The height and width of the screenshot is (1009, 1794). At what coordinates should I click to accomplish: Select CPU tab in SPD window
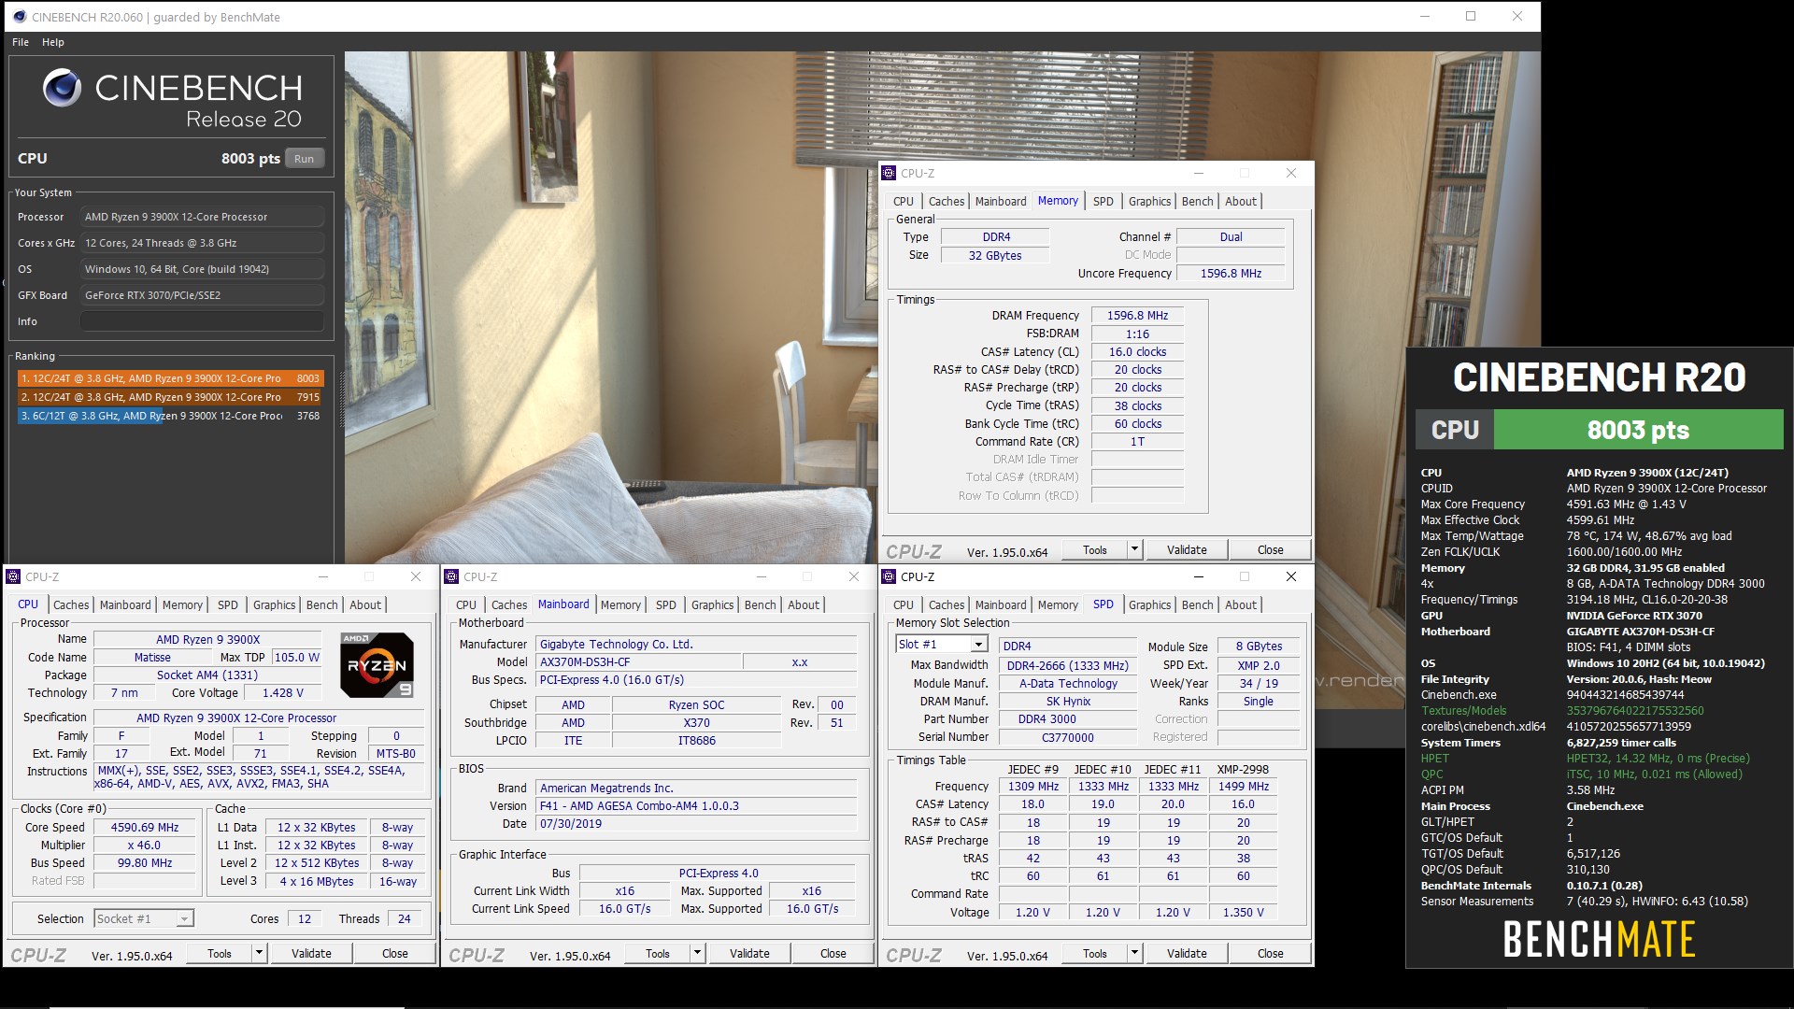click(x=904, y=604)
